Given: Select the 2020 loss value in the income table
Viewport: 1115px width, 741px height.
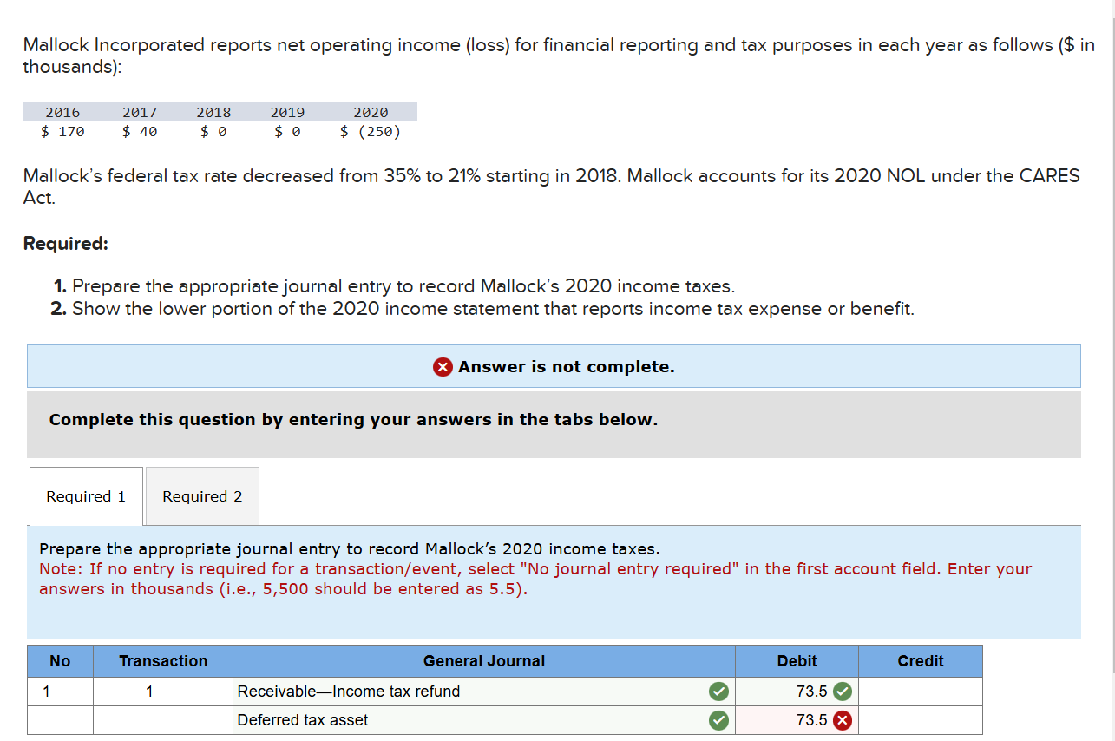Looking at the screenshot, I should 371,131.
